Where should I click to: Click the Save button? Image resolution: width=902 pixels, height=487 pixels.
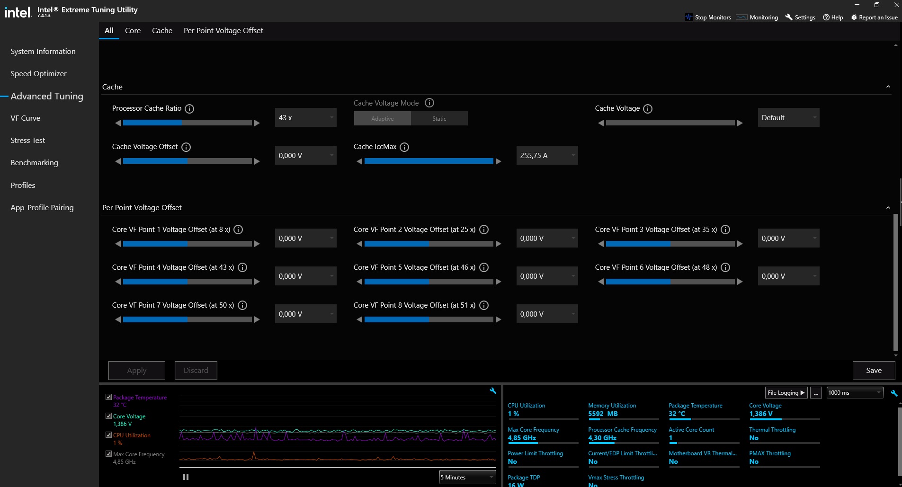tap(874, 371)
